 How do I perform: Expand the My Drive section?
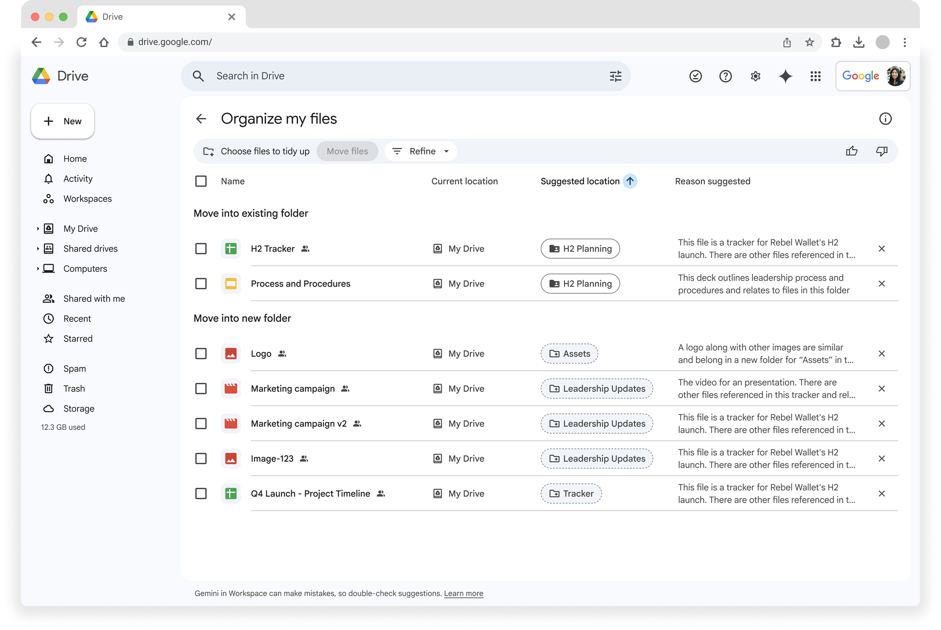(x=38, y=228)
